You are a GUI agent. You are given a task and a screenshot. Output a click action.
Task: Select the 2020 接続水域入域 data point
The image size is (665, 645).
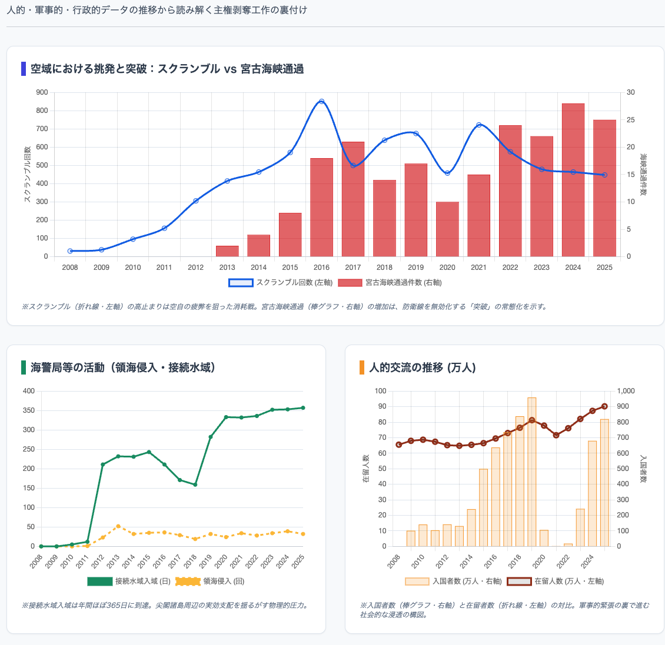pyautogui.click(x=226, y=417)
